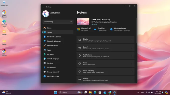
Task: Click the Gaming controller icon
Action: pos(44,63)
